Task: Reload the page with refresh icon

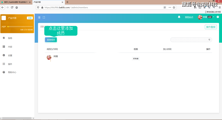Action: (x=12, y=8)
